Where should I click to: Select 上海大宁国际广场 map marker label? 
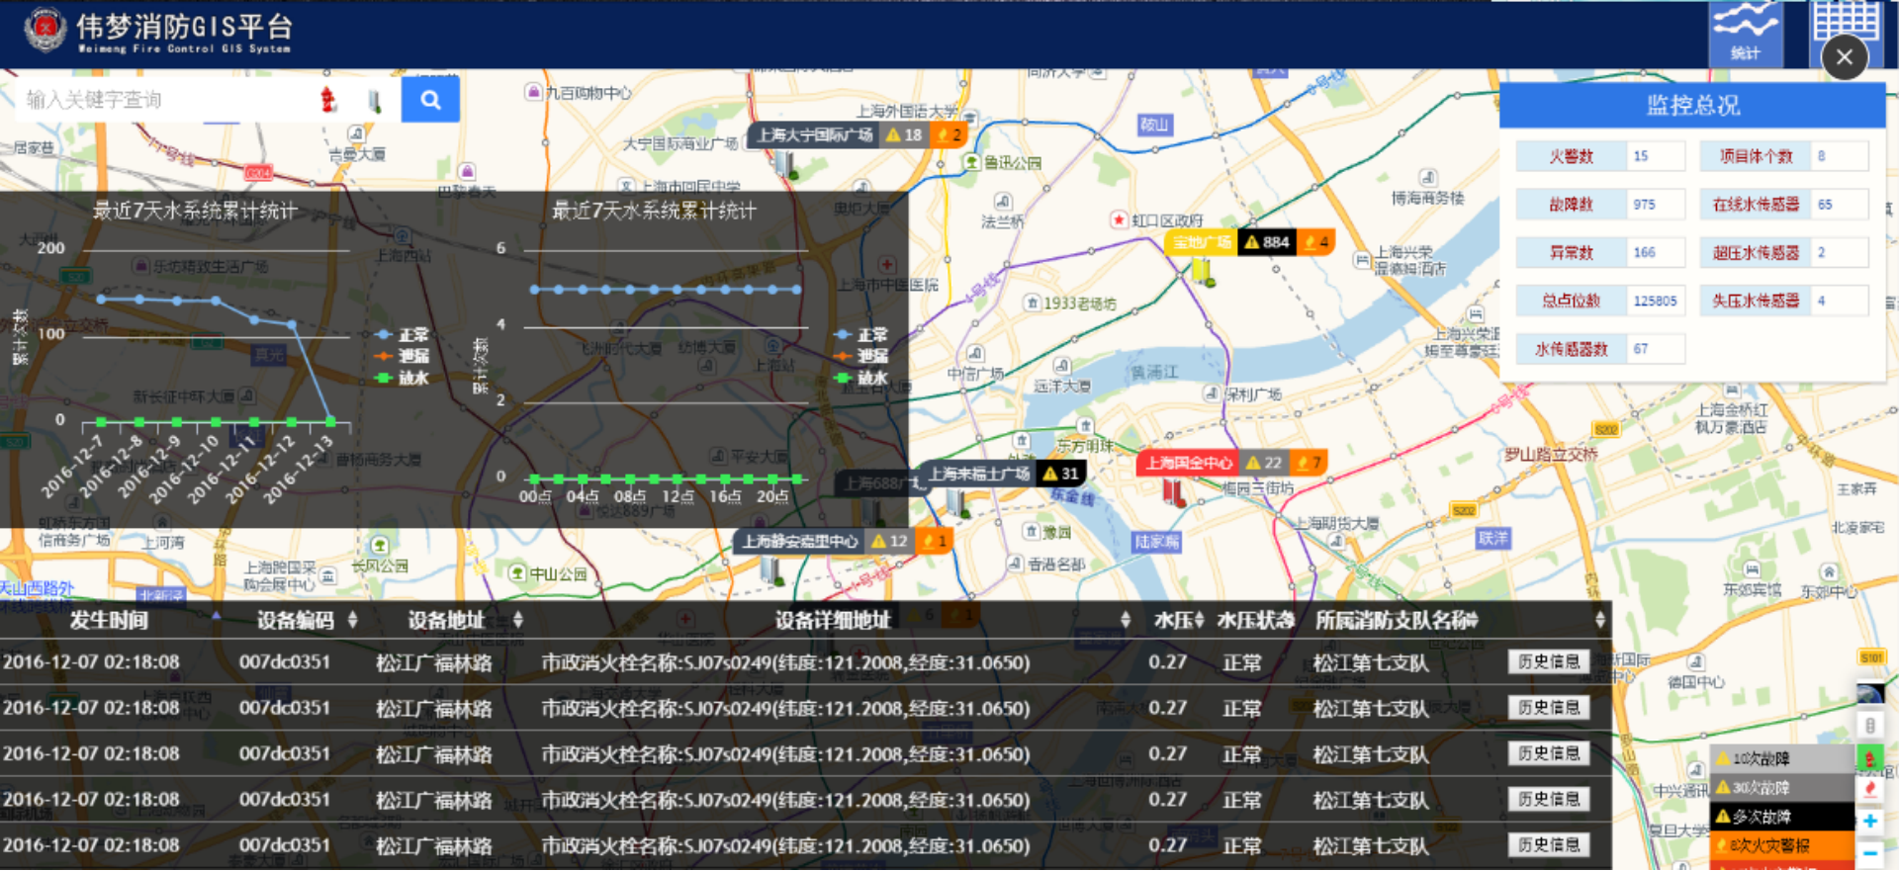coord(815,135)
